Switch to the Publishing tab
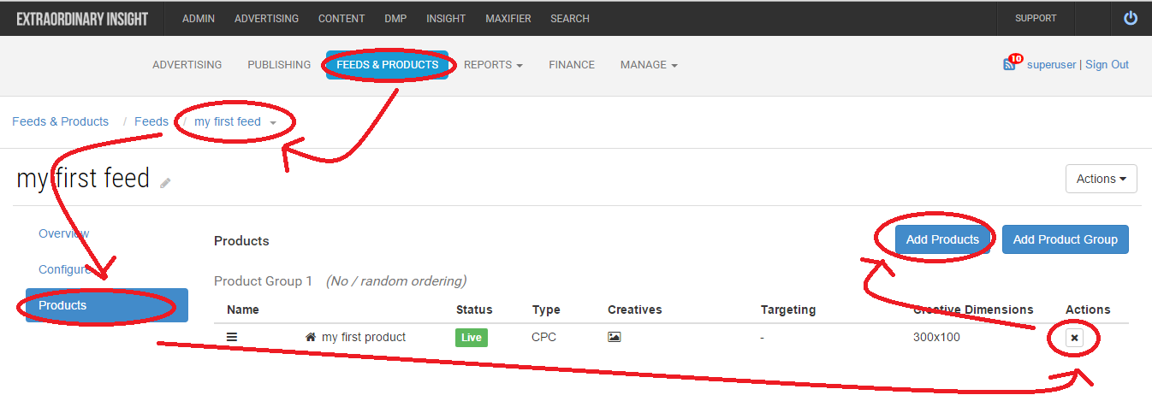Viewport: 1152px width, 401px height. (279, 64)
